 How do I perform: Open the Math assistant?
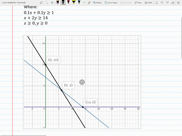coord(148,3)
